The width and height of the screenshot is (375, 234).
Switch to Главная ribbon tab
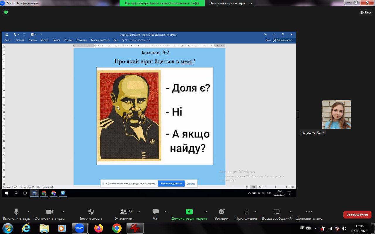pyautogui.click(x=20, y=40)
